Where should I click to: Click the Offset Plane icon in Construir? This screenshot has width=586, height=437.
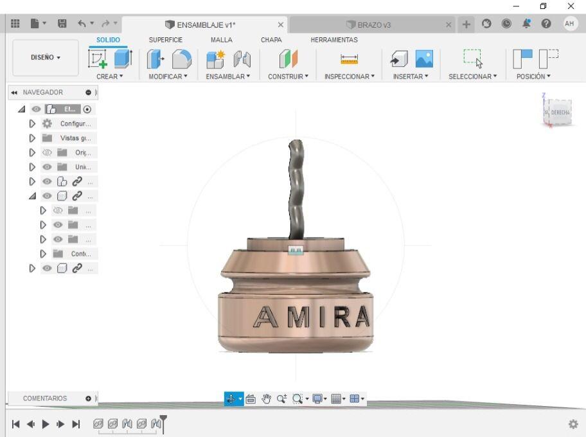coord(288,59)
